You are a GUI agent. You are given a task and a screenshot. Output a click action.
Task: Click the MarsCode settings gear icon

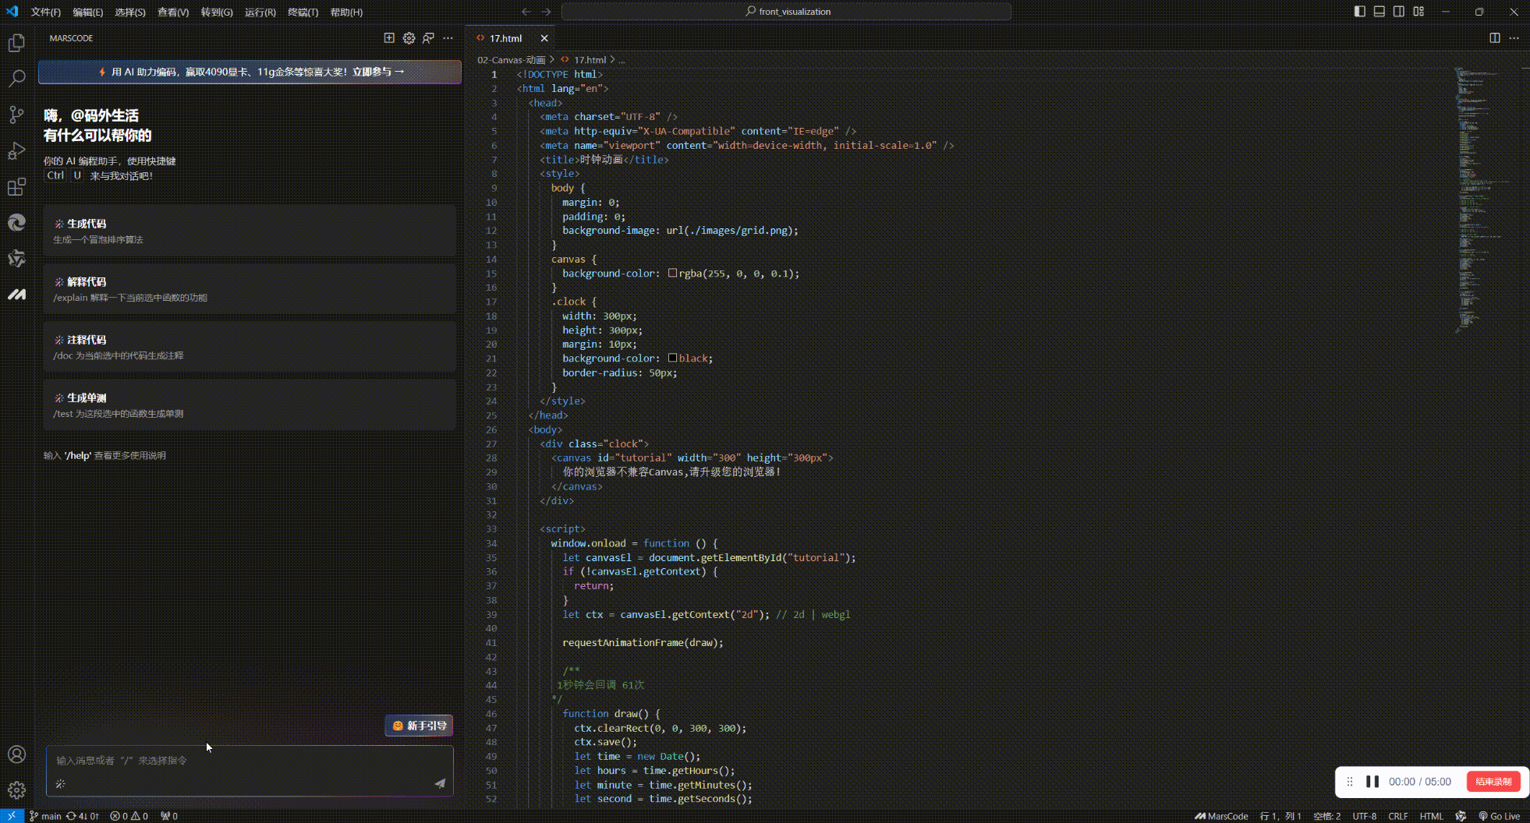[x=409, y=38]
